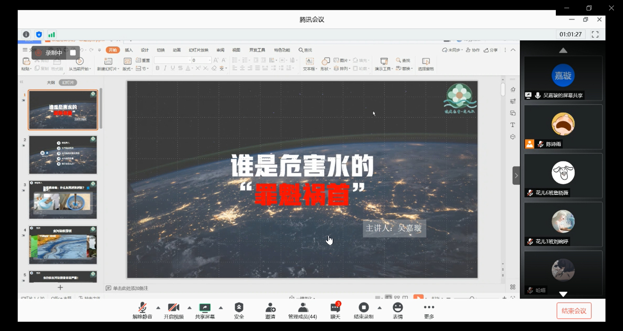The image size is (623, 331).
Task: Click the 协作 (Collaborate) button
Action: [x=473, y=50]
